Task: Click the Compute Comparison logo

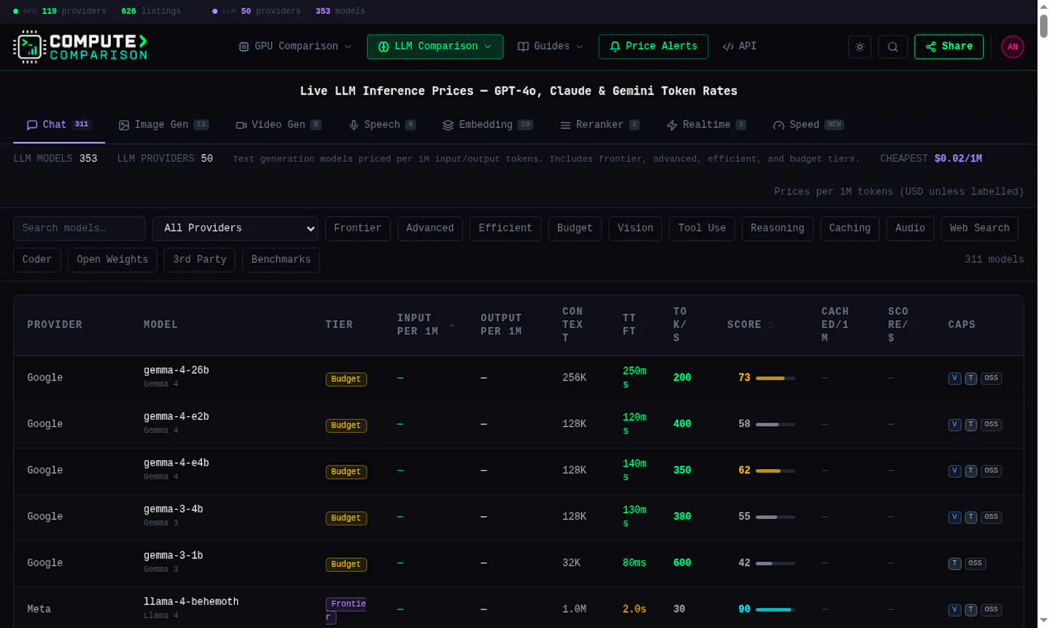Action: (80, 47)
